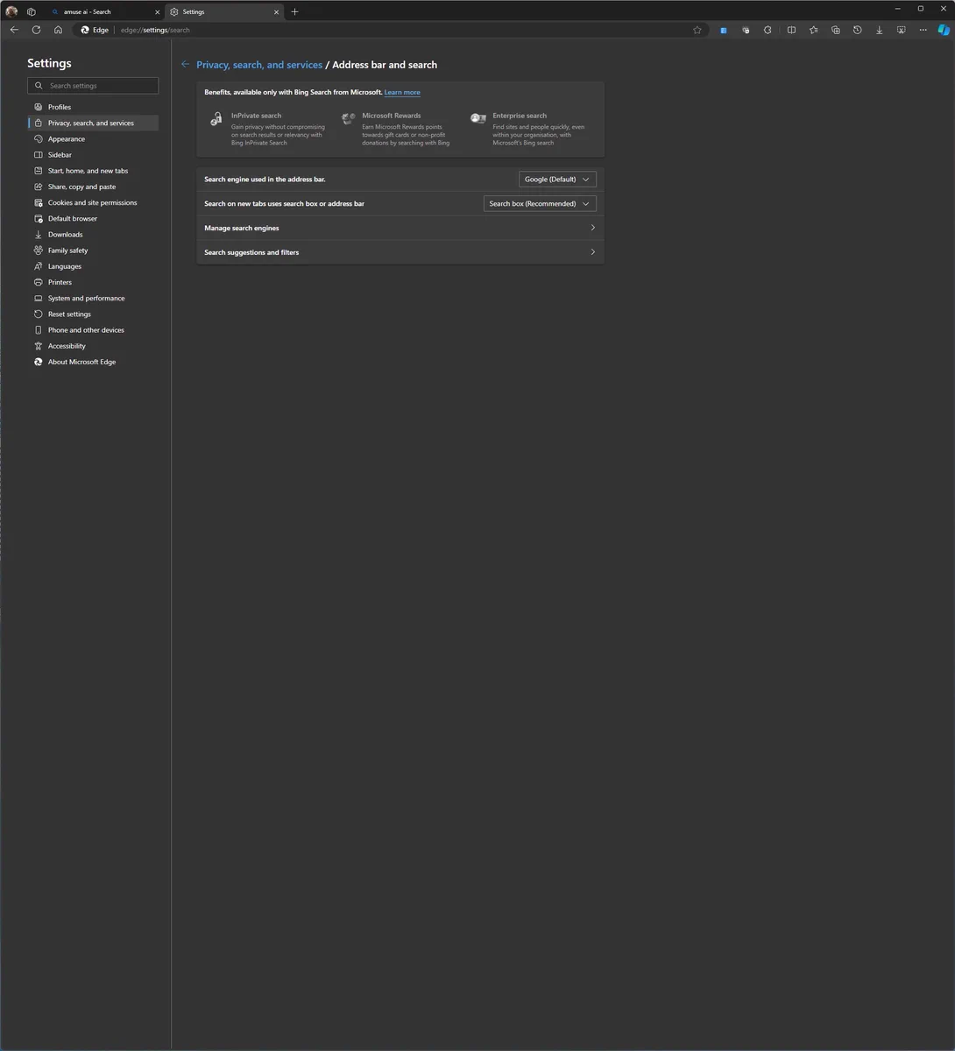Select Privacy, search, and services in sidebar
This screenshot has width=955, height=1051.
(93, 123)
